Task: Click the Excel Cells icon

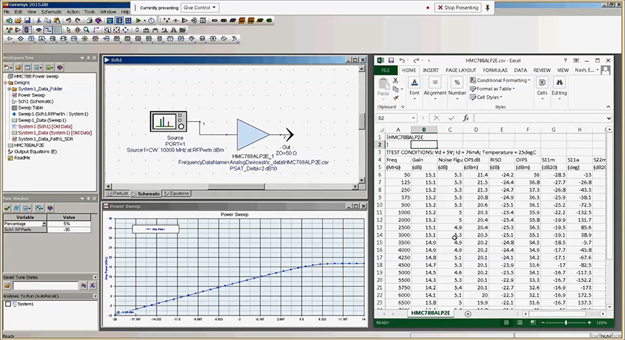Action: click(x=542, y=83)
